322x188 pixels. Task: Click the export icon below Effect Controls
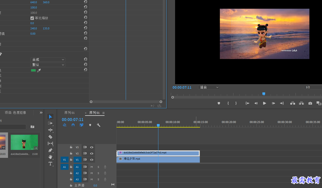pyautogui.click(x=159, y=106)
